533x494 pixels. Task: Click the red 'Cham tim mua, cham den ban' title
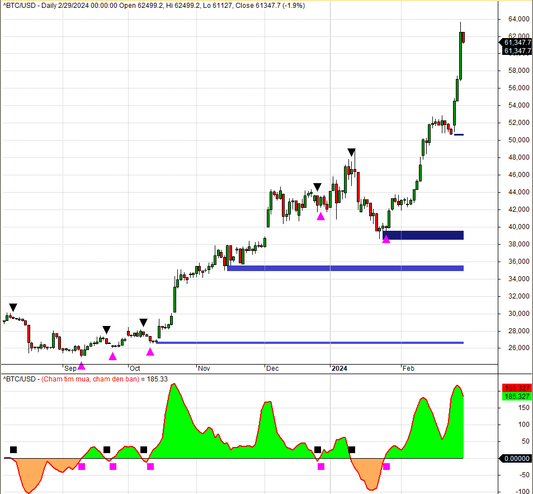(x=90, y=379)
